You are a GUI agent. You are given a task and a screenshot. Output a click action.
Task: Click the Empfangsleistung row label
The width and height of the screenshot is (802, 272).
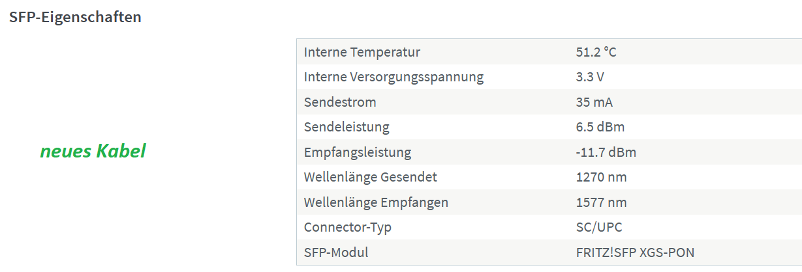[358, 152]
